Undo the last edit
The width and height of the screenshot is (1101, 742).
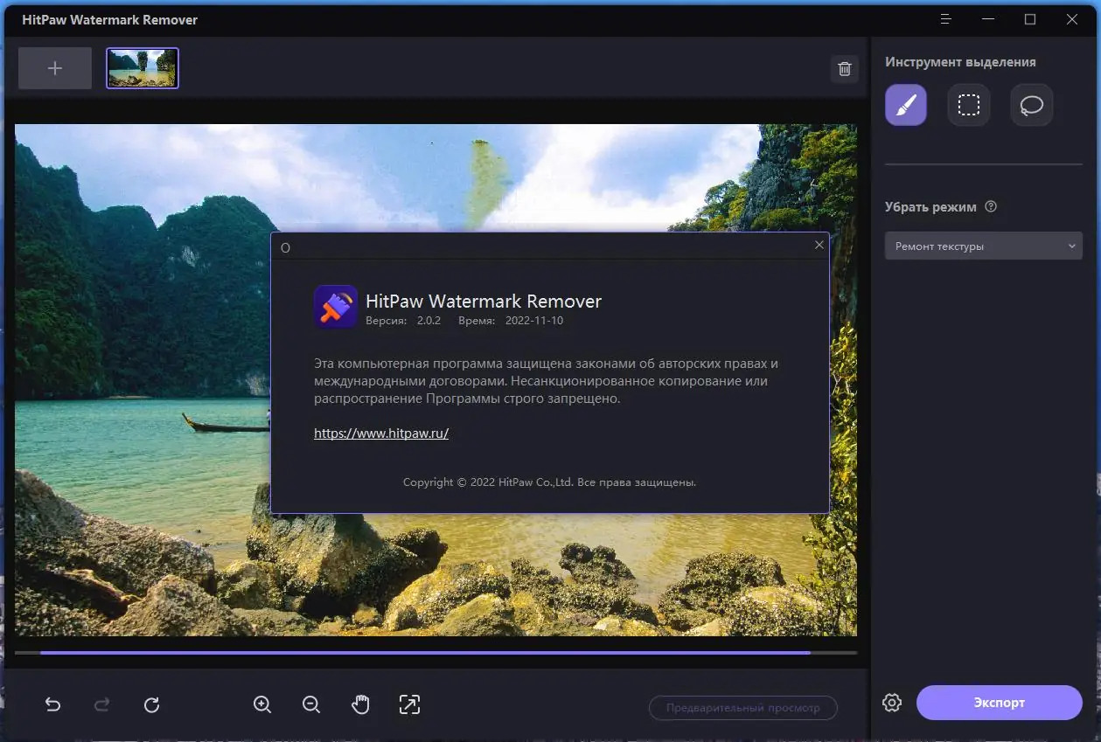click(52, 704)
